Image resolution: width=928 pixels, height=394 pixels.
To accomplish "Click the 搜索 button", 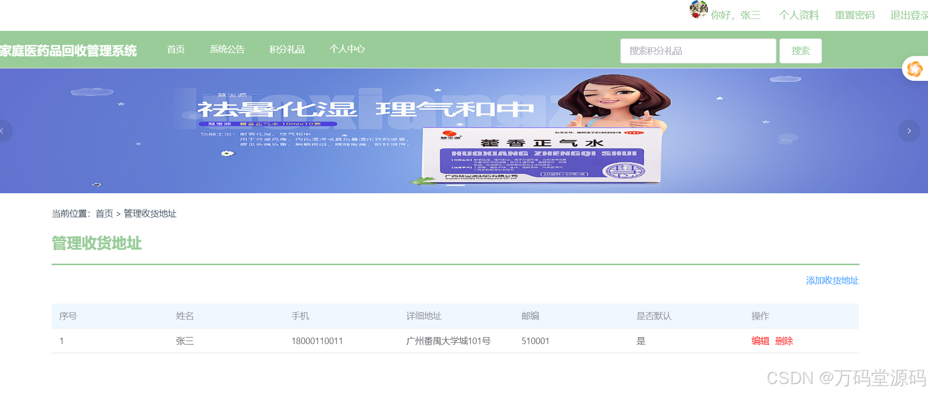I will pyautogui.click(x=800, y=51).
